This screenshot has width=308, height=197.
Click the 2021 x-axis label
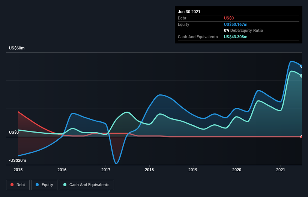pyautogui.click(x=280, y=170)
